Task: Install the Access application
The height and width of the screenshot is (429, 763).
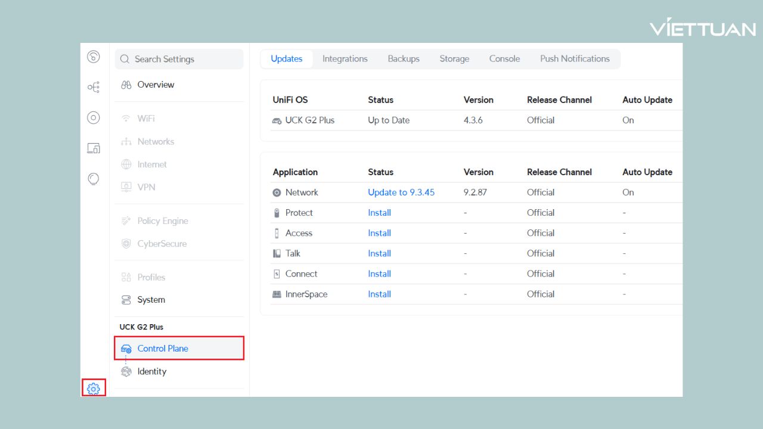Action: pyautogui.click(x=379, y=233)
